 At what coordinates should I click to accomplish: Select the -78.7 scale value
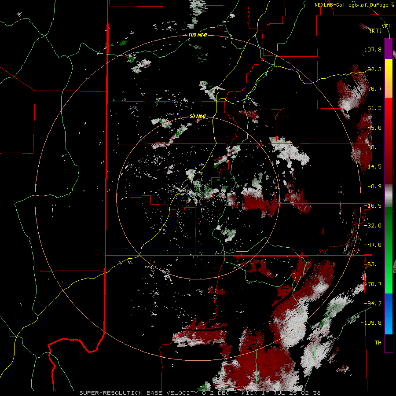point(373,284)
